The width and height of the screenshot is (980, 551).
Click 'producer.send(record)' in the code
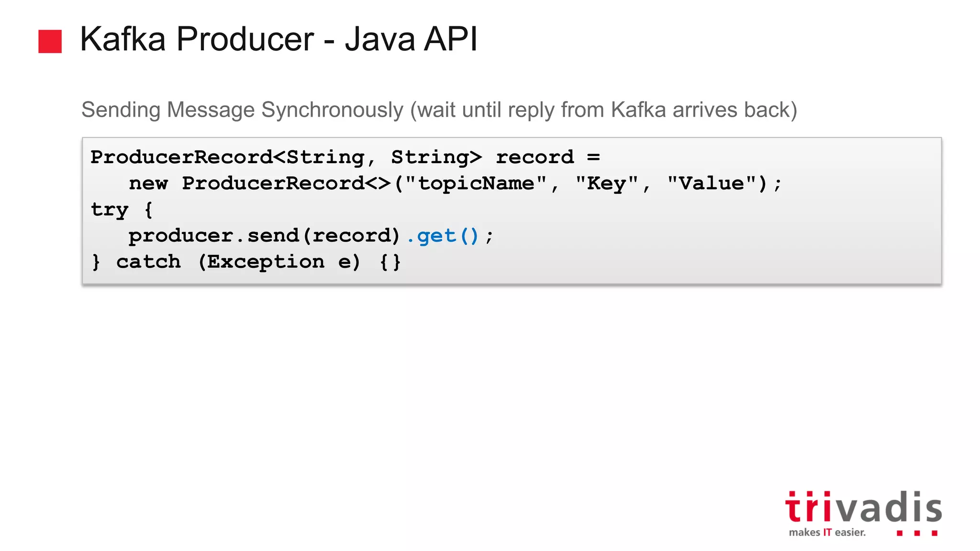coord(264,236)
